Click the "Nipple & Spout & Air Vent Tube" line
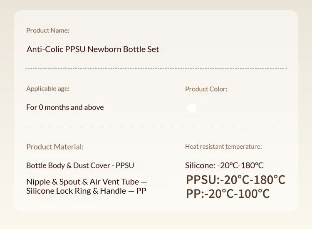Image resolution: width=312 pixels, height=229 pixels. pyautogui.click(x=87, y=182)
